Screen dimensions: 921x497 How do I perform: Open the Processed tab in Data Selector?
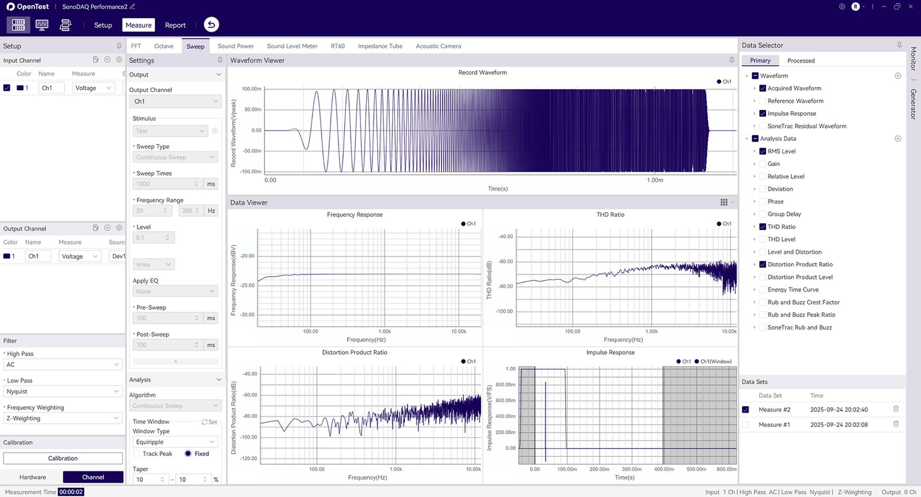coord(801,60)
